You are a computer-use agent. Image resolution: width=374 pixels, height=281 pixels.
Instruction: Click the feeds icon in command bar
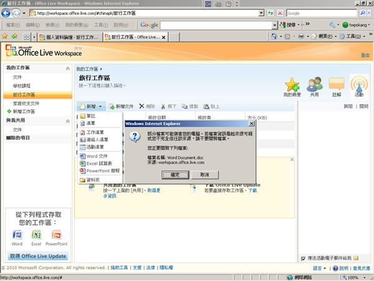287,37
